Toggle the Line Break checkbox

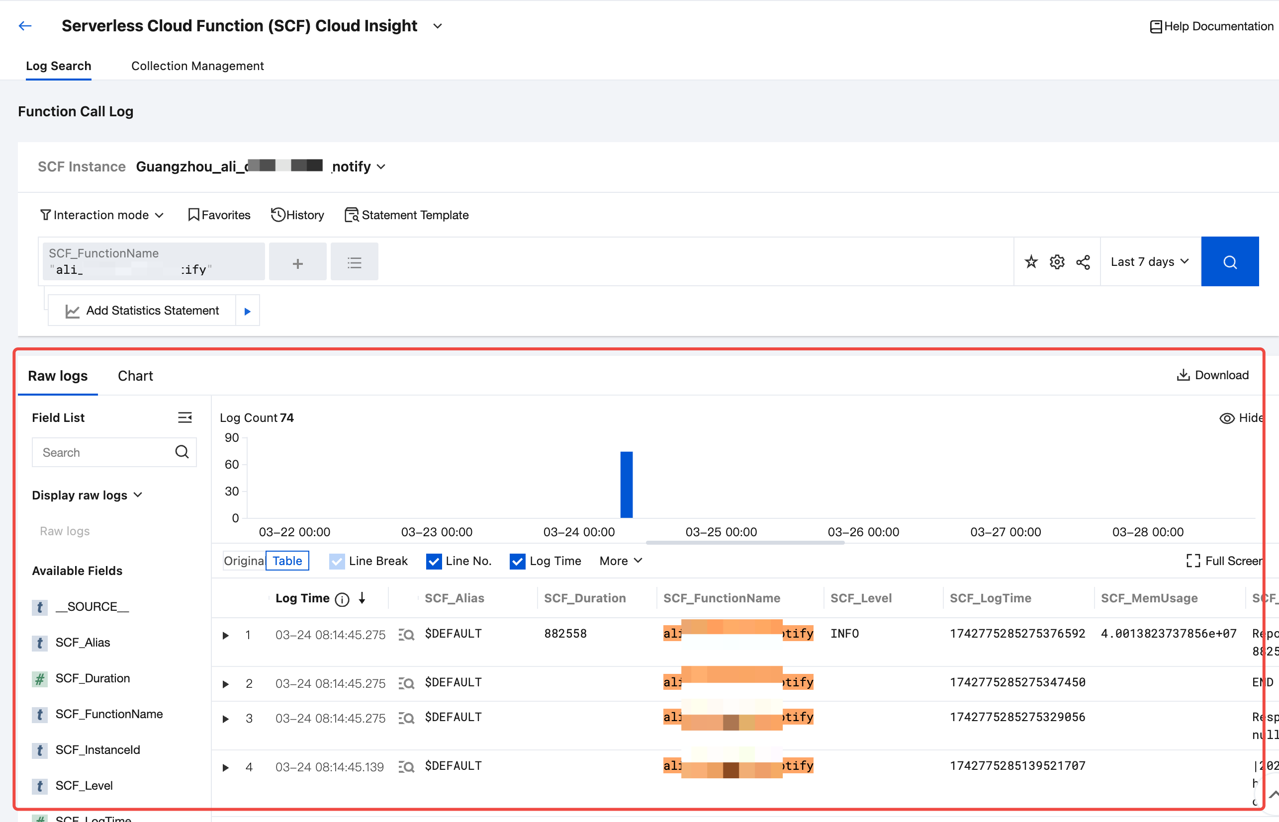337,561
